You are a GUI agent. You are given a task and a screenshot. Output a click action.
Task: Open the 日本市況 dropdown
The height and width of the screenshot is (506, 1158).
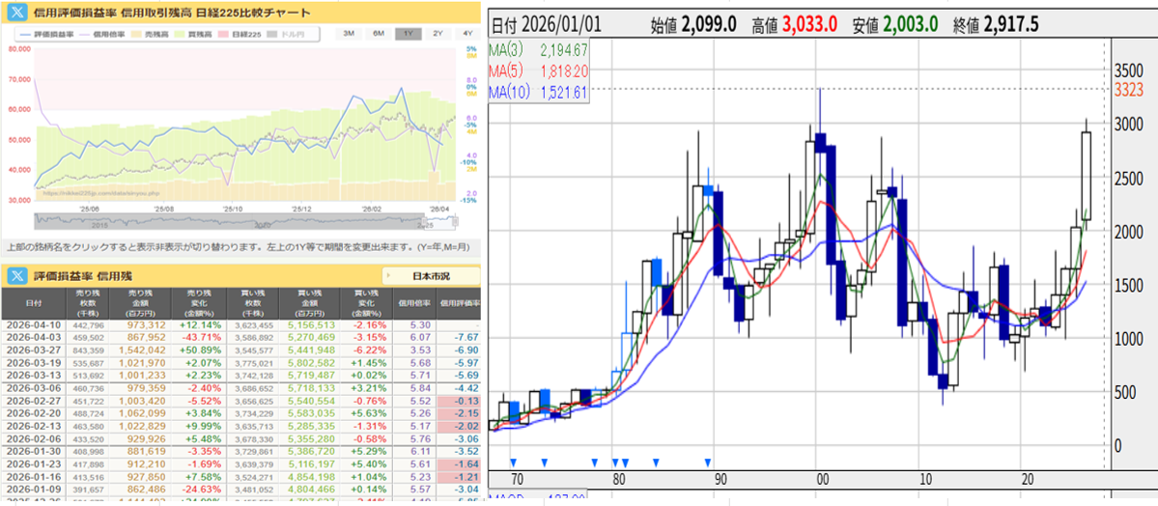tap(431, 275)
